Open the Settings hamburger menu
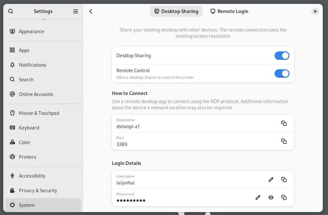The image size is (328, 215). pyautogui.click(x=76, y=11)
